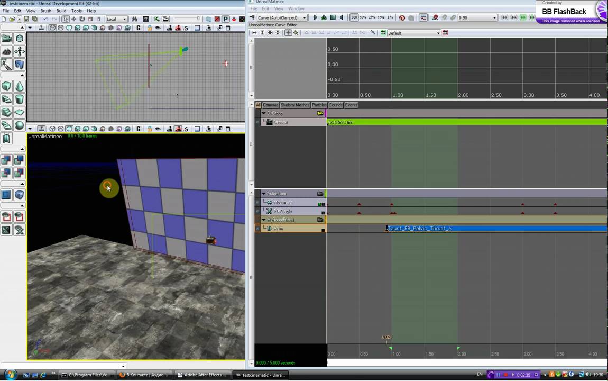The image size is (608, 381).
Task: Click the red Matinee Undo icon
Action: 402,17
